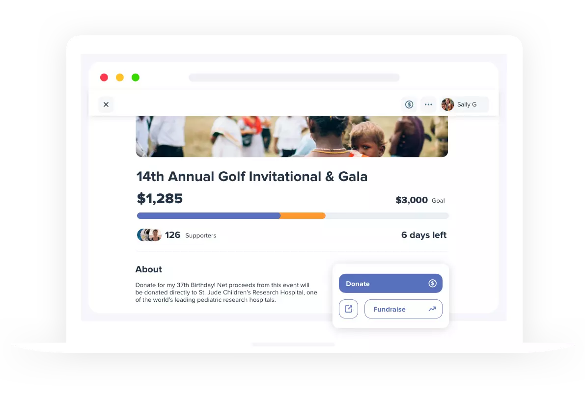Click the trending arrow icon on Fundraise
This screenshot has width=585, height=397.
[x=432, y=309]
